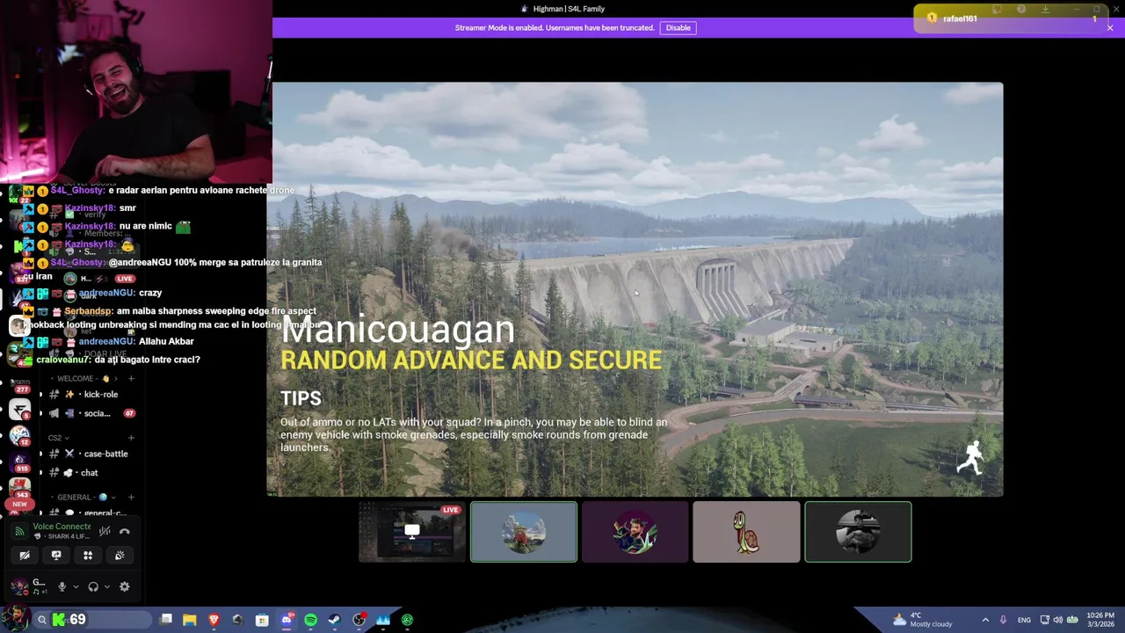
Task: Select the turtle avatar participant tile
Action: pos(746,532)
